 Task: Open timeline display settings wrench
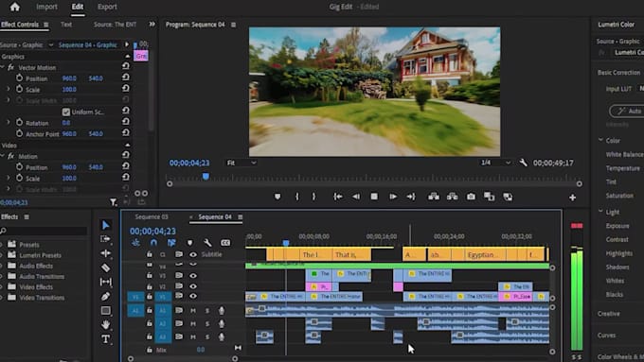coord(207,243)
